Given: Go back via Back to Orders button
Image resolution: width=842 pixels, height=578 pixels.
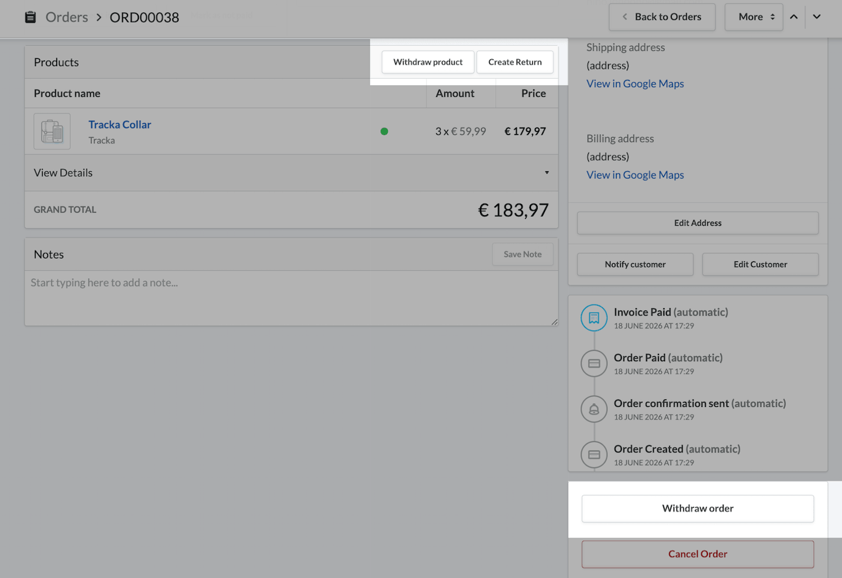Looking at the screenshot, I should click(662, 17).
